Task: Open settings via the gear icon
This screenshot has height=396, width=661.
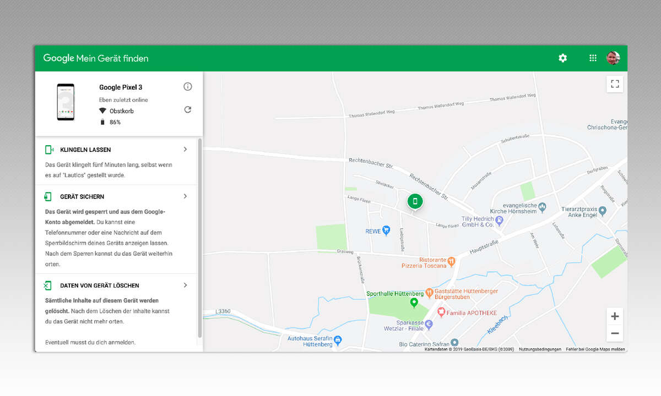Action: (x=562, y=58)
